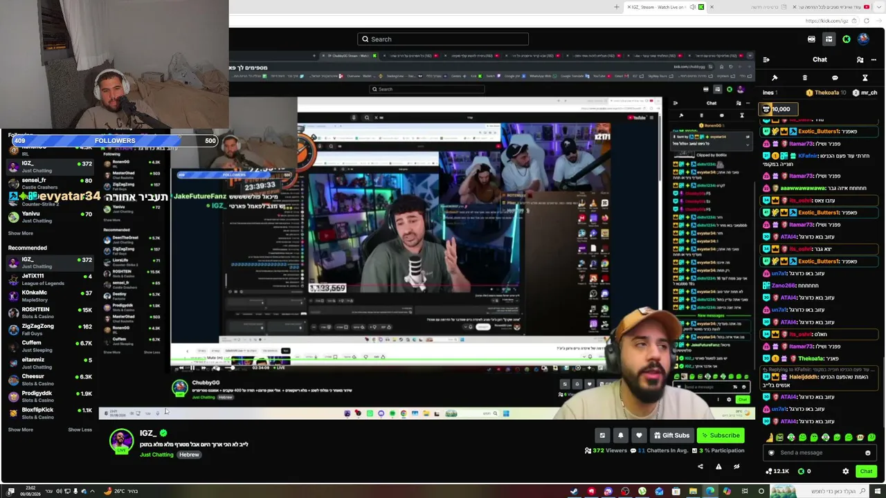886x498 pixels.
Task: Open BloxflipKick channel in the sidebar
Action: point(49,413)
